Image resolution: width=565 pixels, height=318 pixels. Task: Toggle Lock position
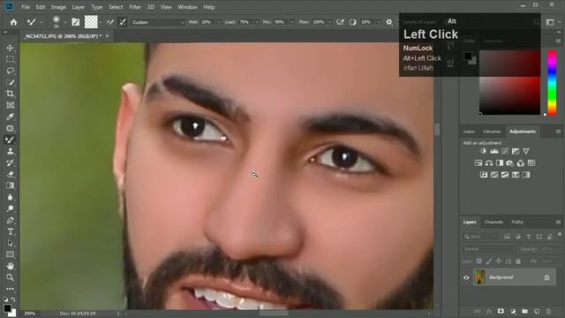click(x=498, y=261)
